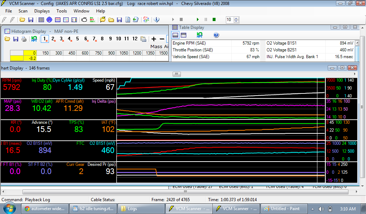Print the histogram with printer icon
The height and width of the screenshot is (214, 366).
(24, 39)
